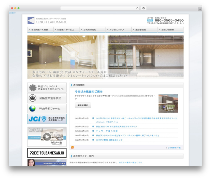
Task: Open the ご利用の流れ menu item
Action: tap(92, 30)
